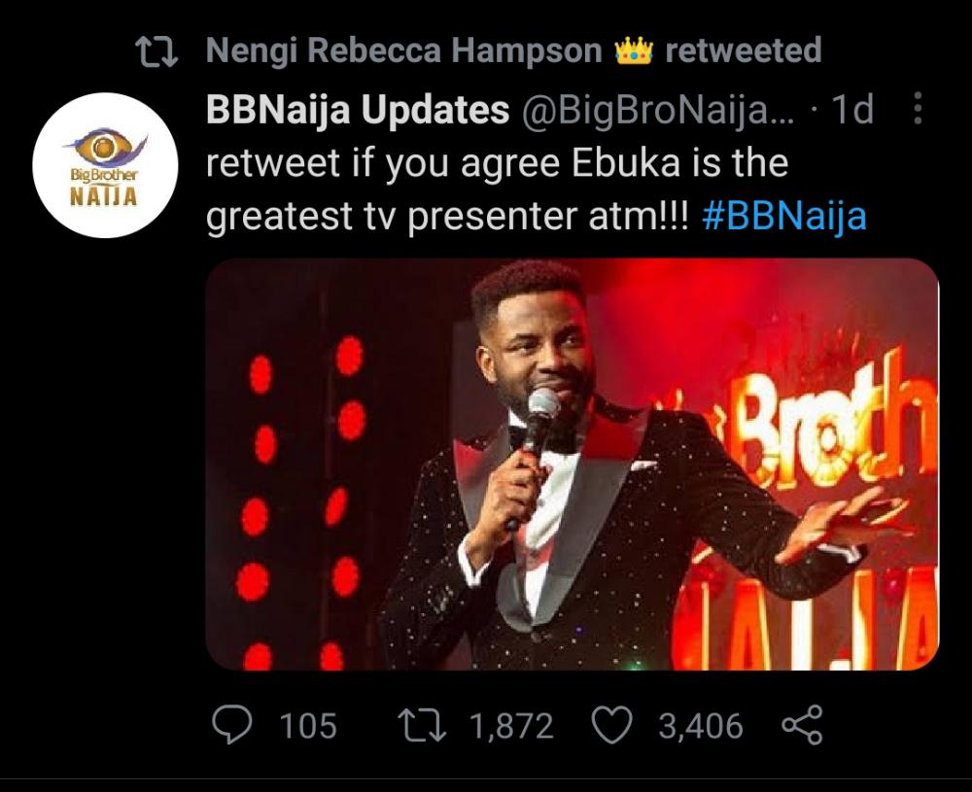This screenshot has width=972, height=792.
Task: Click the 1,872 retweets count
Action: click(511, 726)
